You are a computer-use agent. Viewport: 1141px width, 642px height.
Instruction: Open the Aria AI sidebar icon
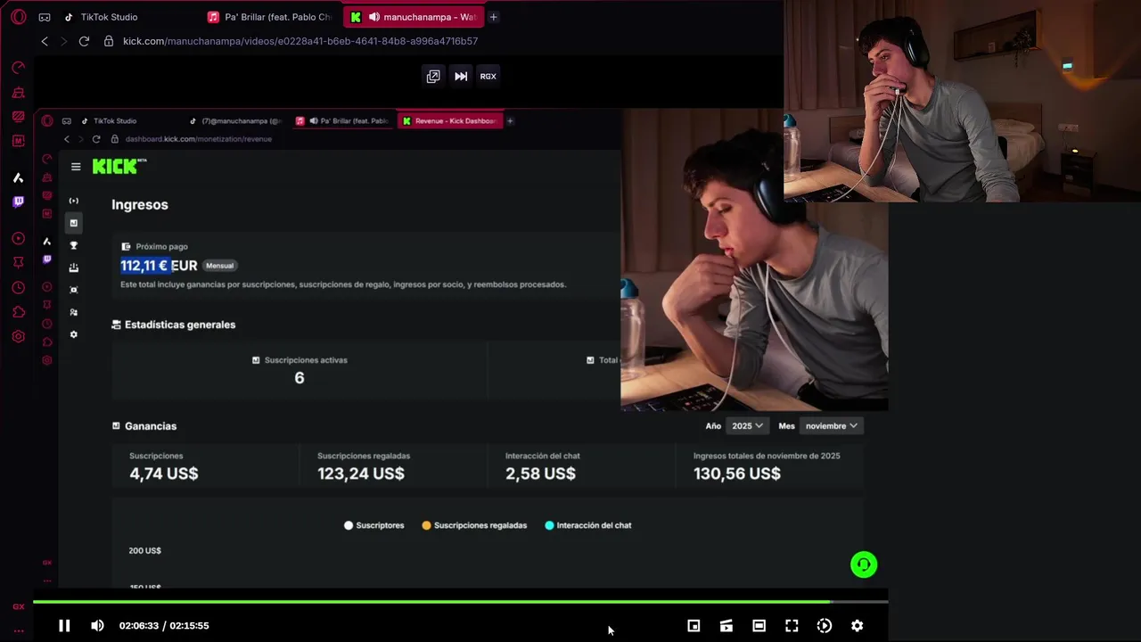coord(18,177)
